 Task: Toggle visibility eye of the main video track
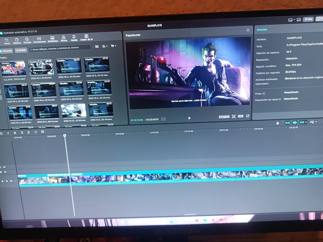click(6, 181)
